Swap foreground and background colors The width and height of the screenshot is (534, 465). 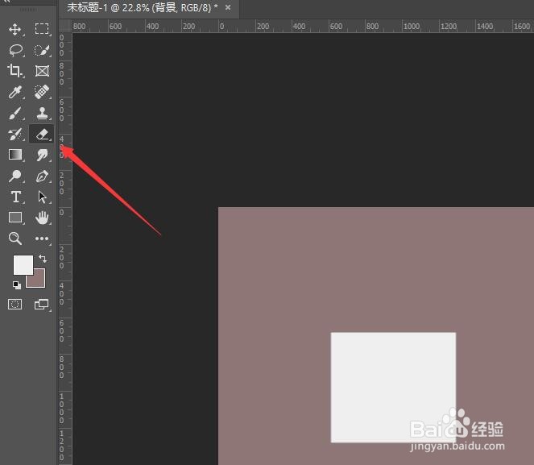click(x=43, y=259)
